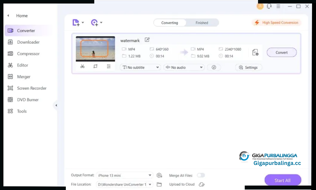Show media info with the info icon
316x190 pixels.
[x=214, y=68]
